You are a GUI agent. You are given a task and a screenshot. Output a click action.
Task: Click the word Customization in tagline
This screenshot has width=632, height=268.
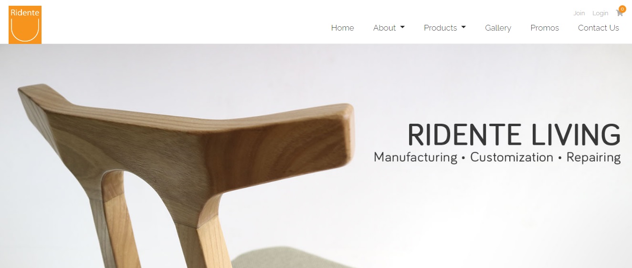[512, 157]
